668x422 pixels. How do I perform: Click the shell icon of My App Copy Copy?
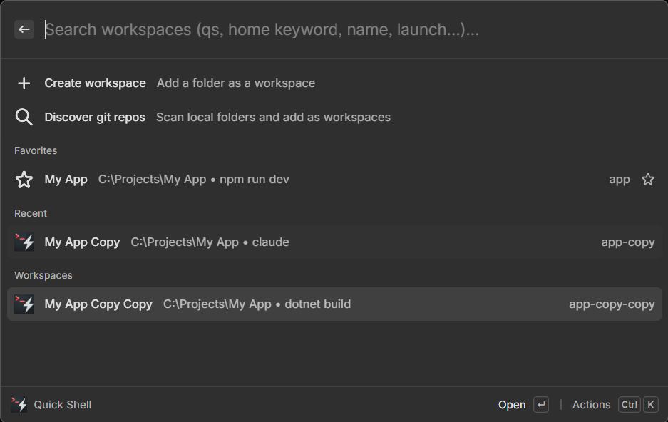(x=24, y=304)
